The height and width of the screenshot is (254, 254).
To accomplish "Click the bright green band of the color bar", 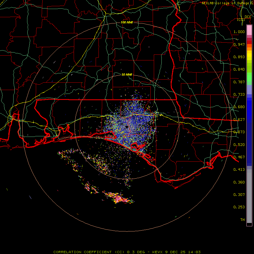I will click(x=249, y=77).
